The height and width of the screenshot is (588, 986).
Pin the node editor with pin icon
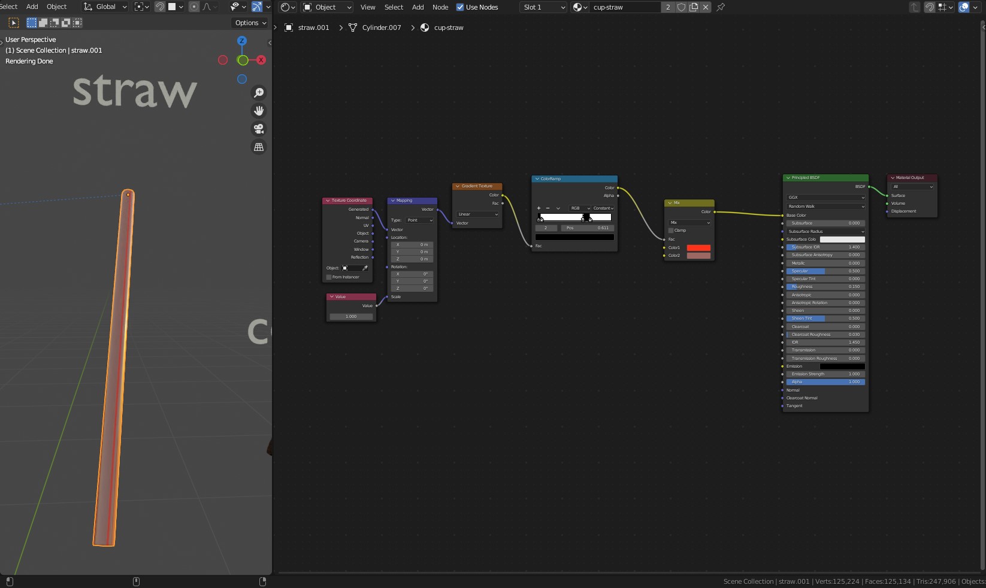click(721, 7)
